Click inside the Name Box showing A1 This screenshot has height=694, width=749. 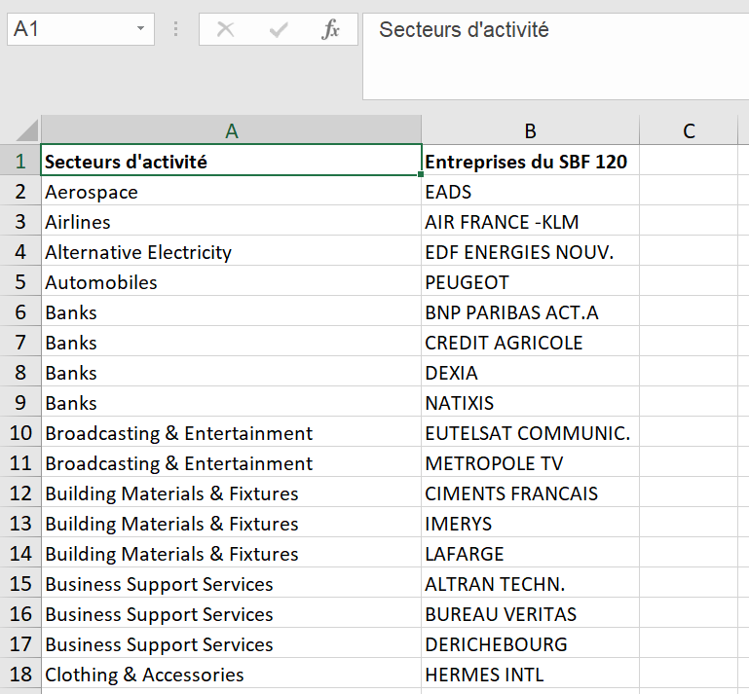[x=66, y=30]
